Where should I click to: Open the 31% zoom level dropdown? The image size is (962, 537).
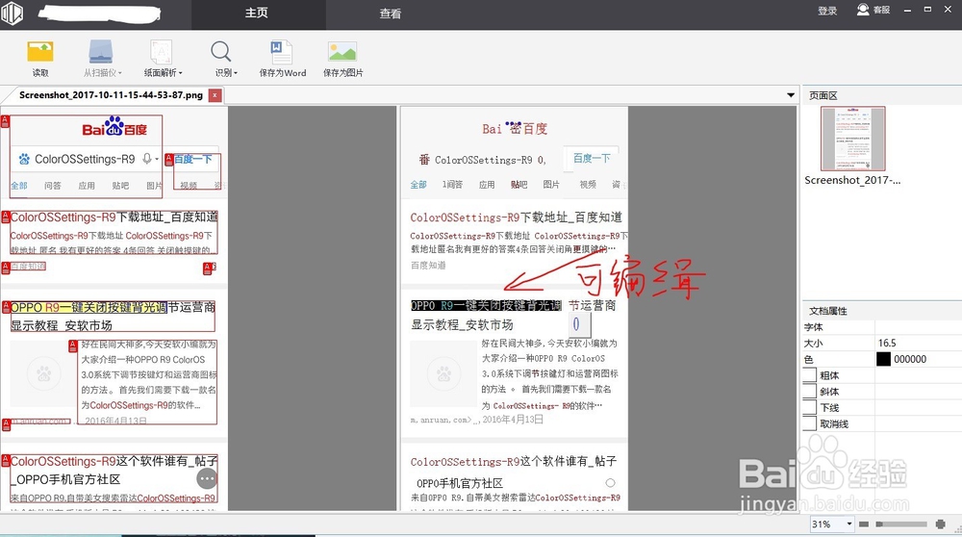(849, 524)
